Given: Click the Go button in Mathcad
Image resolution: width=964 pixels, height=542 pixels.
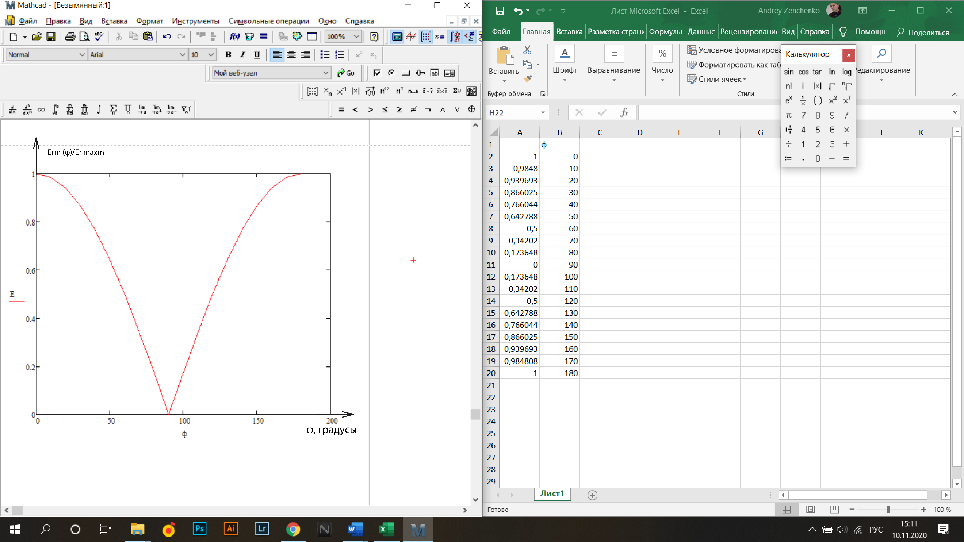Looking at the screenshot, I should 346,73.
